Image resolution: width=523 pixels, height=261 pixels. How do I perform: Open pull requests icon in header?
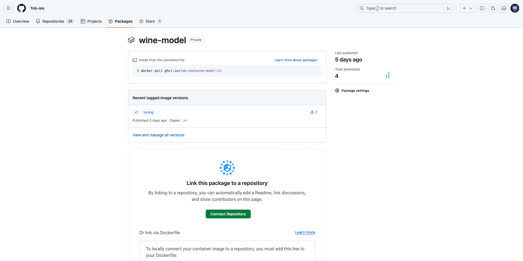[493, 8]
